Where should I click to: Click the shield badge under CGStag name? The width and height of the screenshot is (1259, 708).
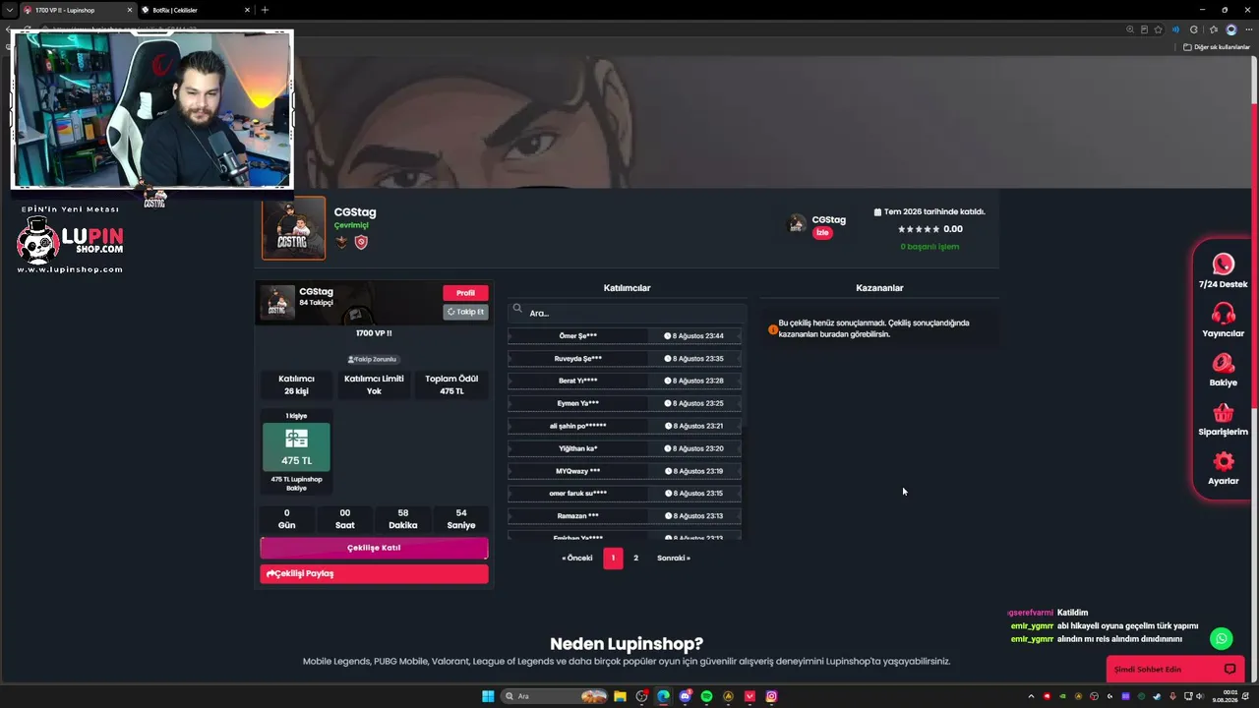(361, 242)
